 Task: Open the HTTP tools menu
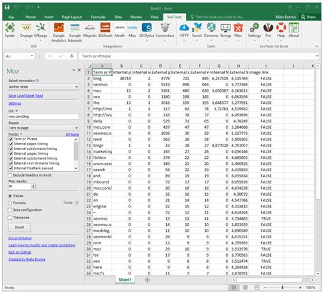184,32
